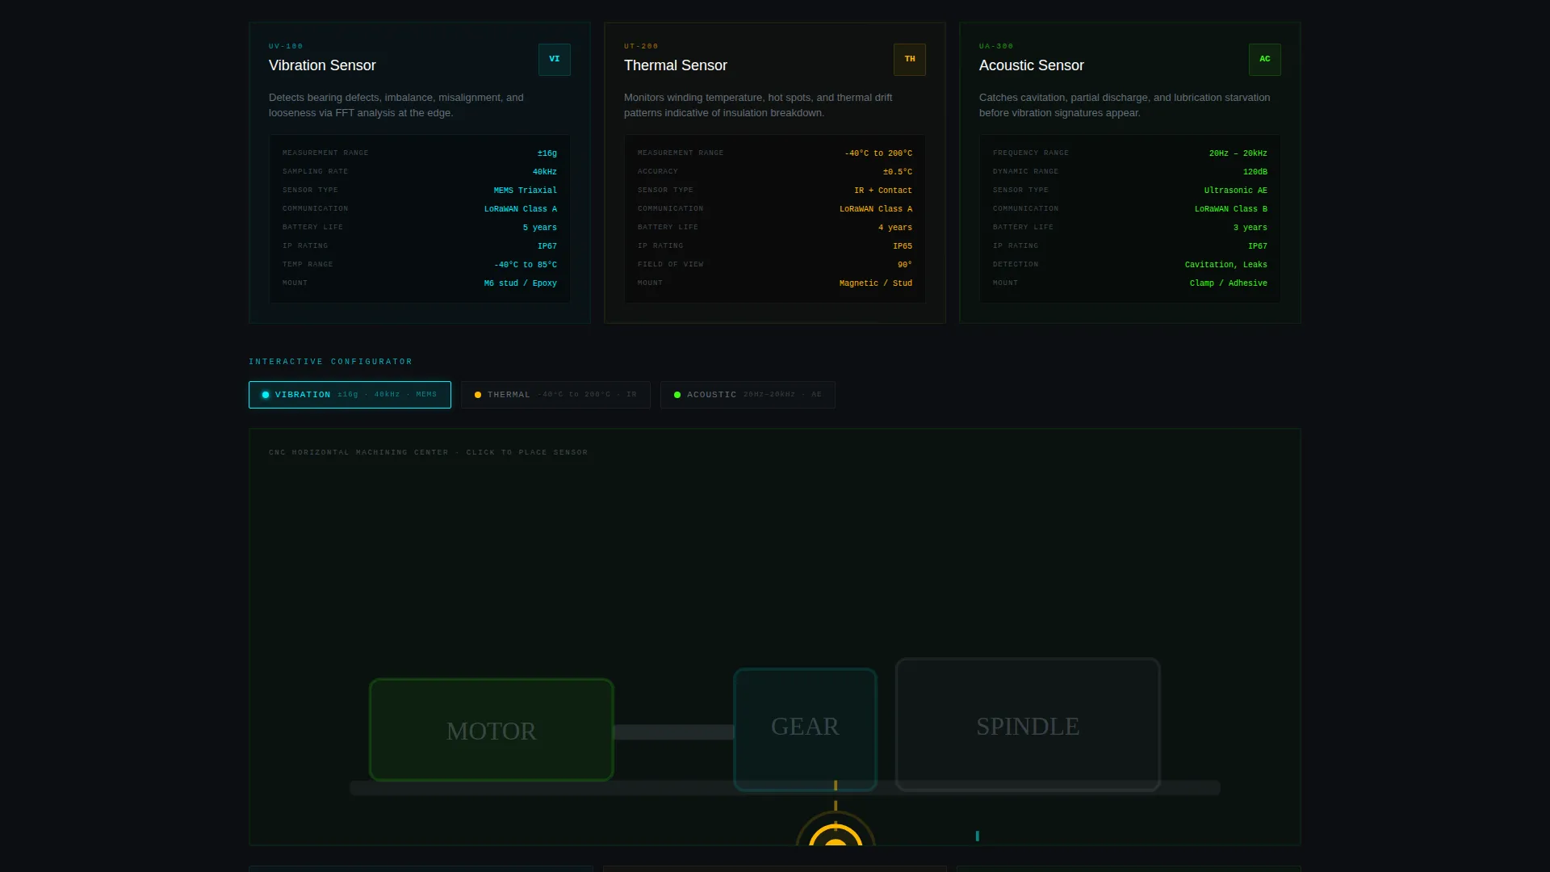1550x872 pixels.
Task: Click the LoRaWAN Class B communication value
Action: click(1231, 209)
